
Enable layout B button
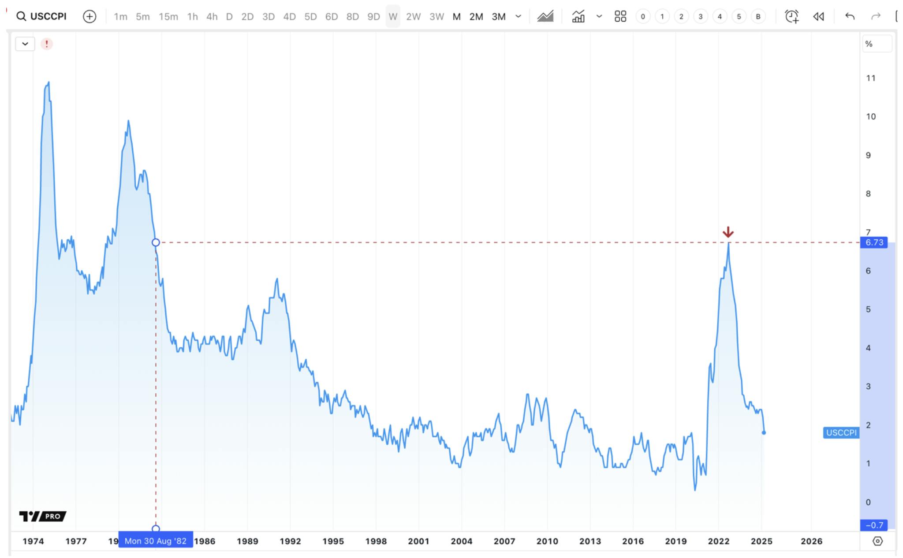[x=757, y=16]
